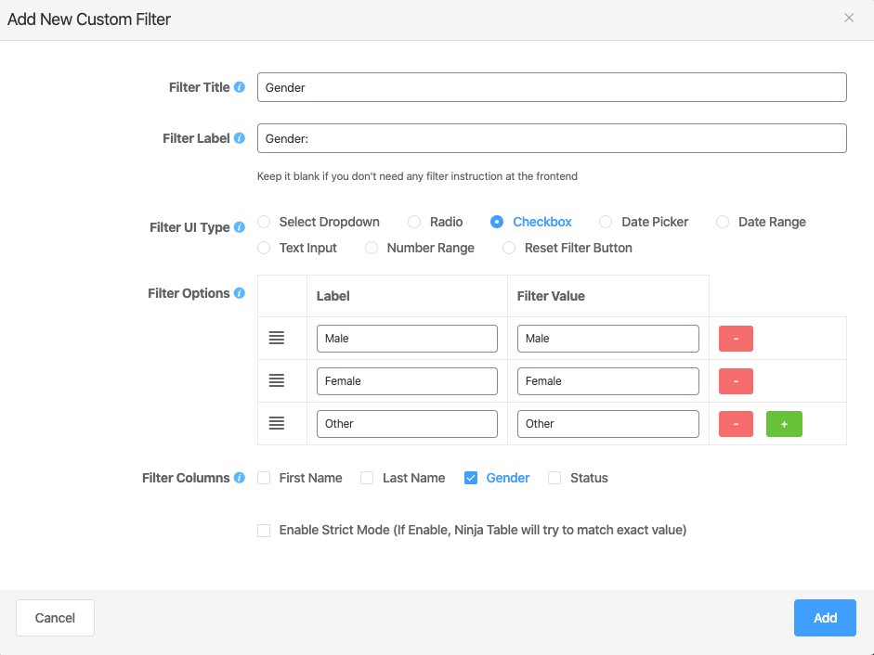Click the info icon beside Filter Options
Screen dimensions: 874x655
240,293
